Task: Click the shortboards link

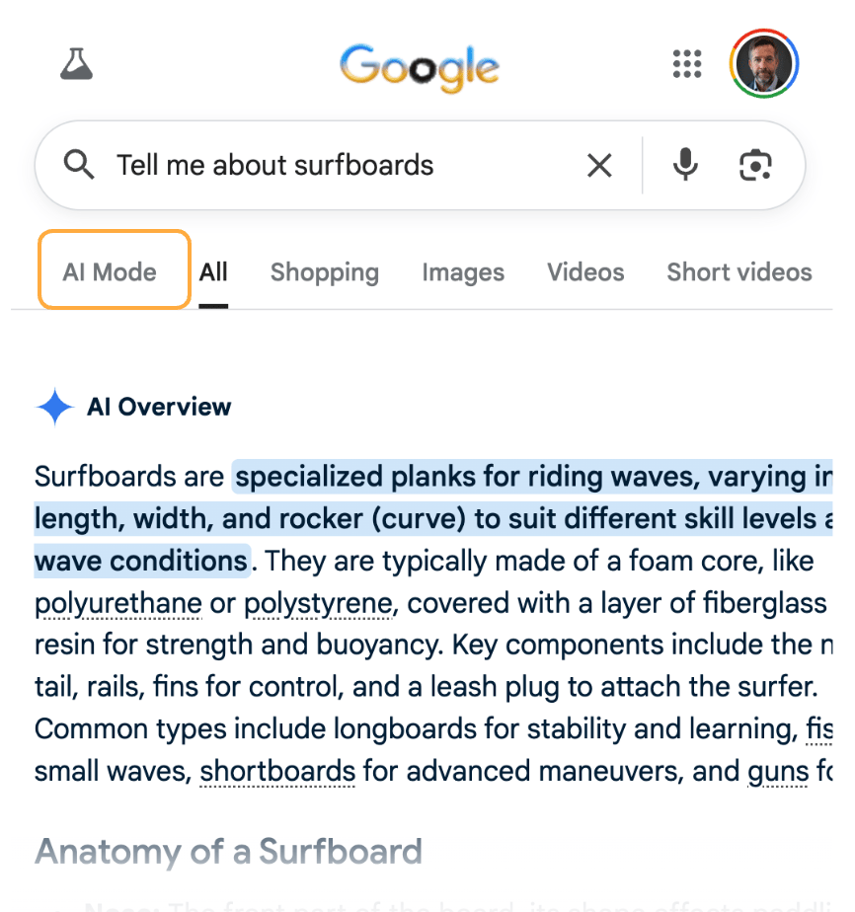Action: click(277, 771)
